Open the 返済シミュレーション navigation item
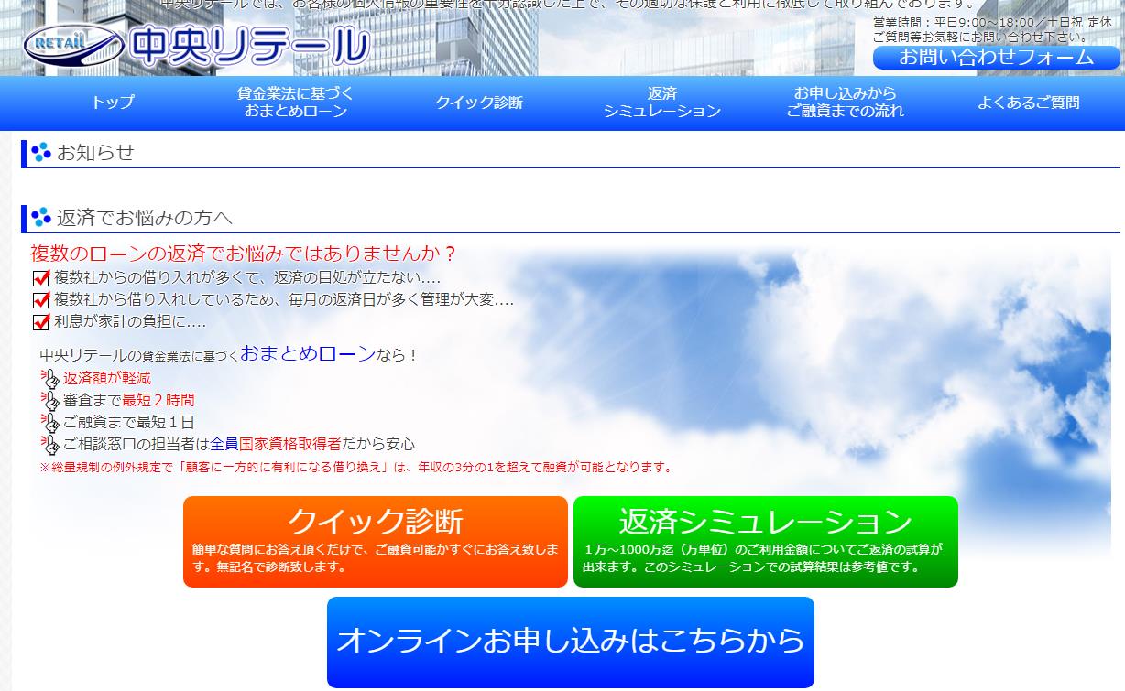The height and width of the screenshot is (691, 1125). (662, 101)
